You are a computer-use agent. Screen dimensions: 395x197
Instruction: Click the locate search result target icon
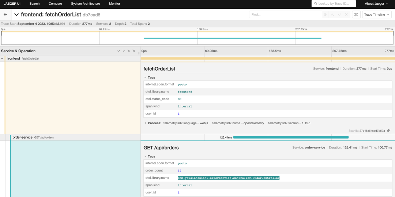pos(325,15)
